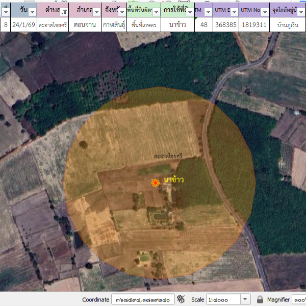Open filter dropdown for จังหวัด column

tap(122, 11)
